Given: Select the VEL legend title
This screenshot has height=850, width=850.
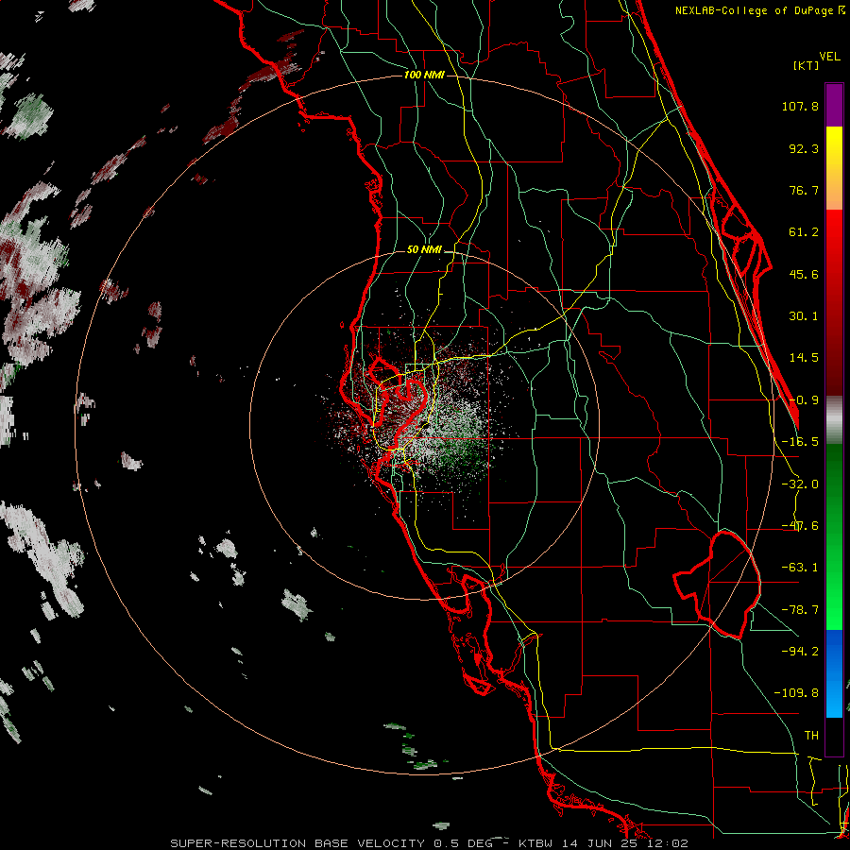Looking at the screenshot, I should (x=829, y=57).
